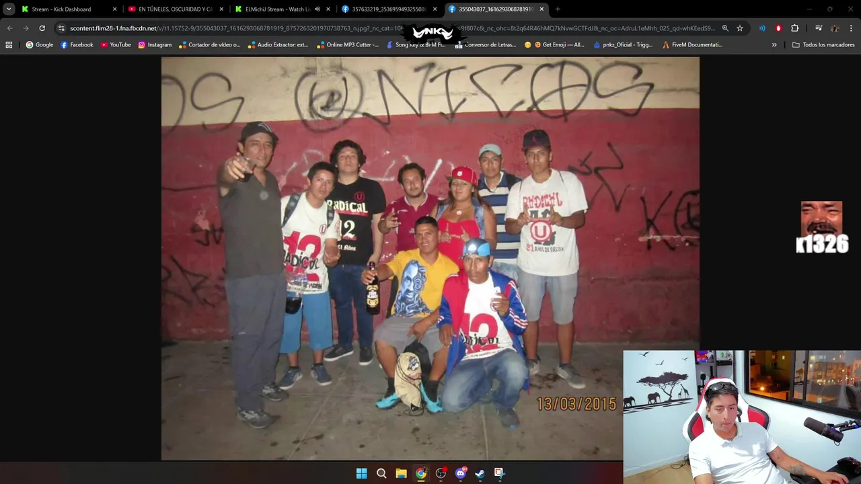Open OBS Studio from taskbar

pos(441,473)
